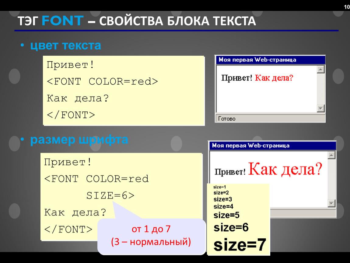The height and width of the screenshot is (263, 350).
Task: Click the 'Готово' status bar text
Action: pos(227,119)
